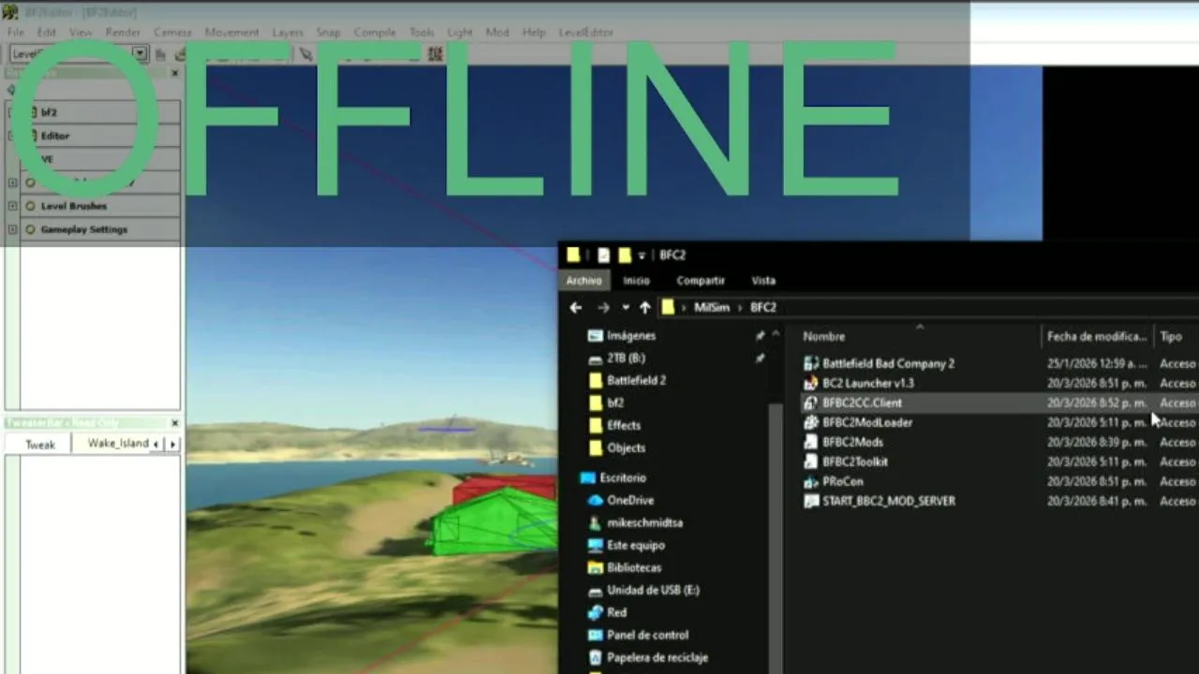Select the BFBC2ModLoader file icon
Viewport: 1199px width, 674px height.
click(811, 422)
